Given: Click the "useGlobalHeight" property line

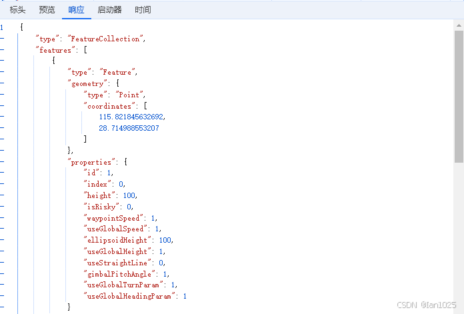Looking at the screenshot, I should tap(124, 251).
